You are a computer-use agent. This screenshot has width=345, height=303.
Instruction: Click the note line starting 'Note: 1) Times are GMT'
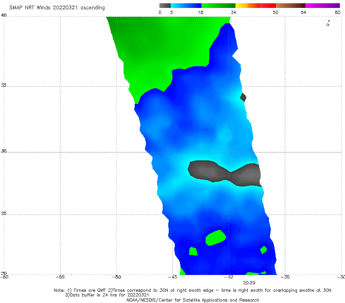point(193,290)
